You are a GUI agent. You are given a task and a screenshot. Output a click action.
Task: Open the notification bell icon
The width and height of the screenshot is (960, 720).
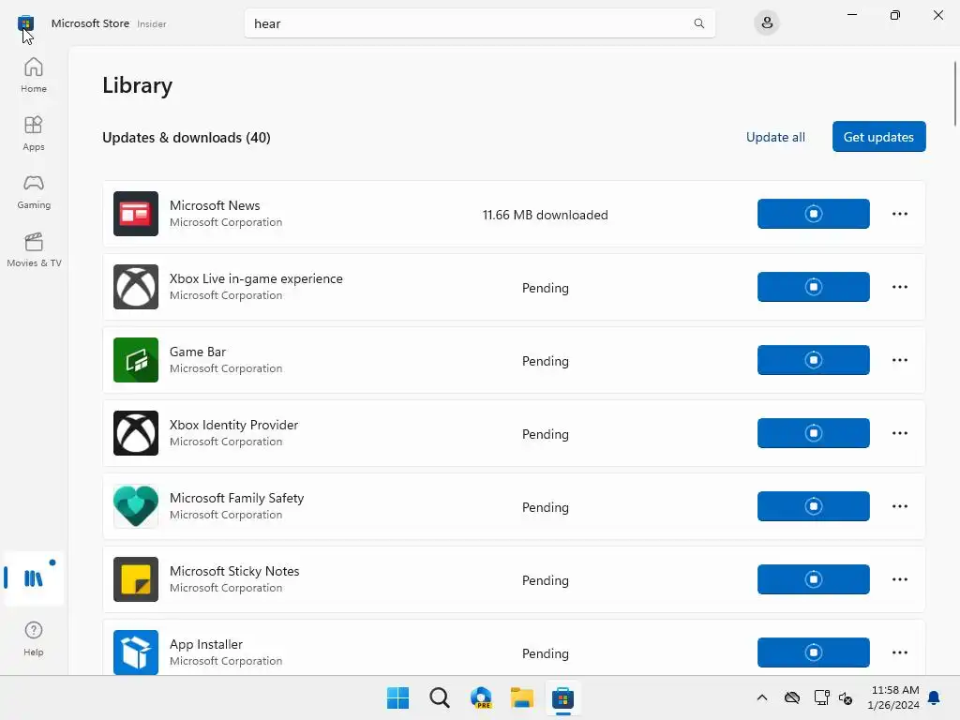click(x=934, y=697)
